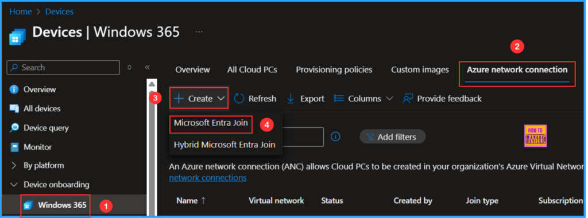Go to Devices breadcrumb link
This screenshot has height=218, width=588.
[x=59, y=11]
